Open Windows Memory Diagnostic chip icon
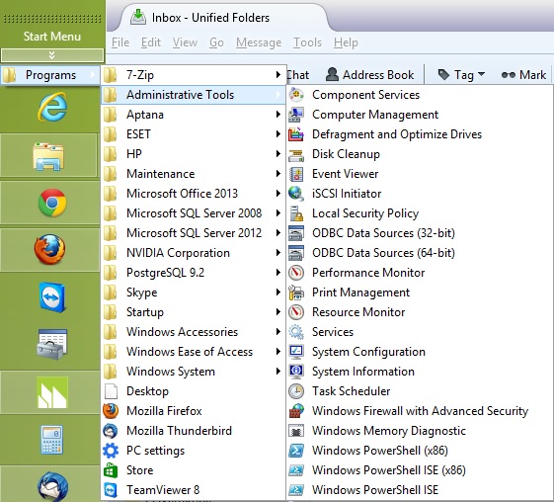The width and height of the screenshot is (554, 502). 296,431
